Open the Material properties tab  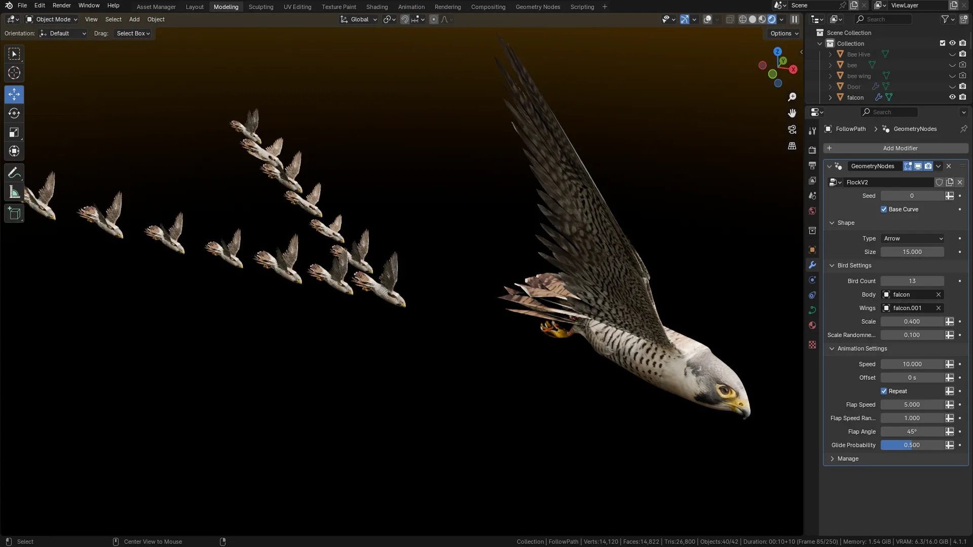(x=812, y=326)
